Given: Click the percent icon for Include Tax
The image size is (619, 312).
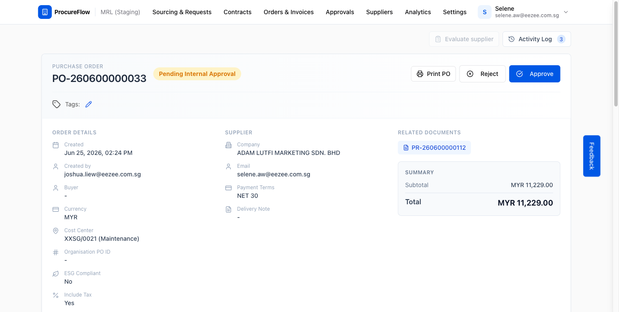Looking at the screenshot, I should 55,295.
